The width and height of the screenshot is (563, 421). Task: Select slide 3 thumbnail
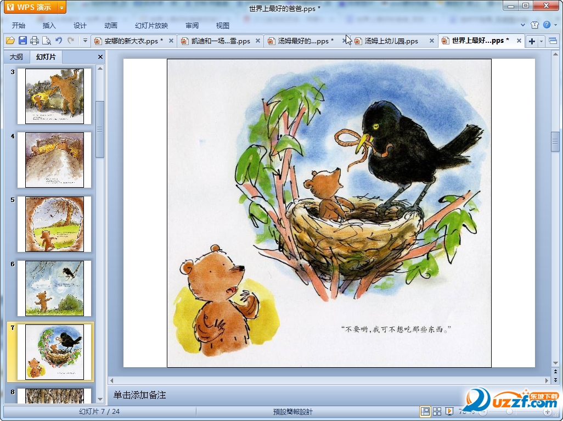[x=54, y=96]
